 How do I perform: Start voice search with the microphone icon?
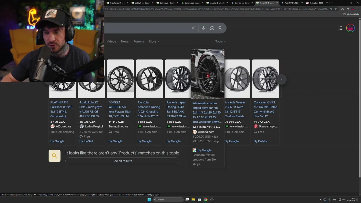click(x=203, y=28)
